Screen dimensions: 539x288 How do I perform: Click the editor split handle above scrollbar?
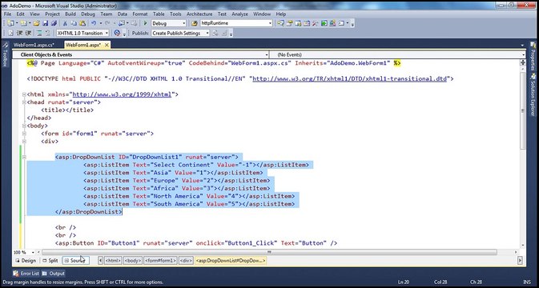[523, 62]
